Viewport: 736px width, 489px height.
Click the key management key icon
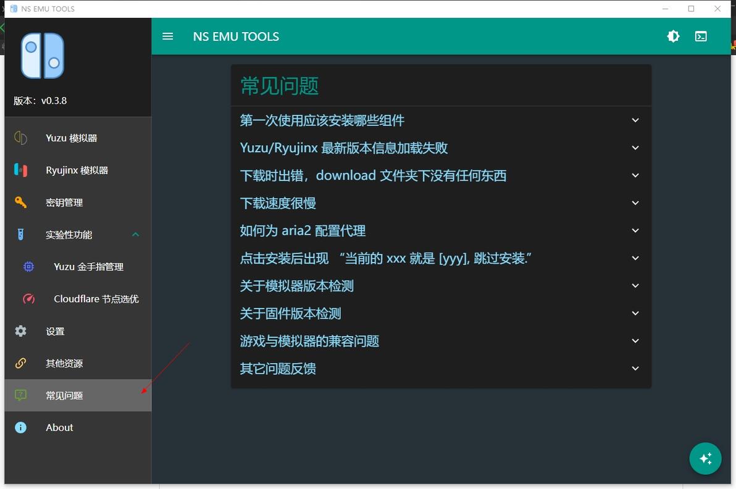(x=20, y=203)
